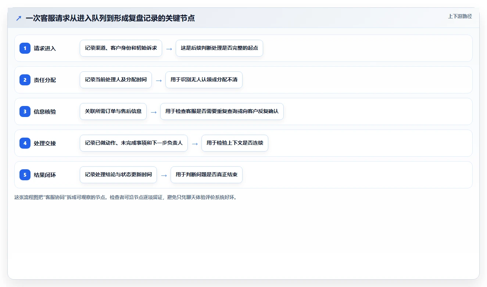The height and width of the screenshot is (287, 487).
Task: Click the box 记录已做动作、未完成事项和下一步负责人
Action: (134, 143)
